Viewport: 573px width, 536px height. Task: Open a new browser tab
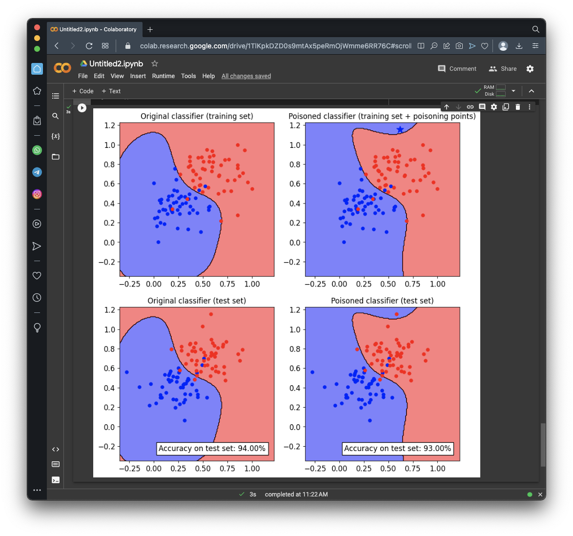[150, 30]
